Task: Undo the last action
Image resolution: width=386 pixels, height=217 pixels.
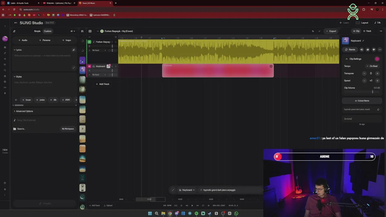Action: coord(313,31)
